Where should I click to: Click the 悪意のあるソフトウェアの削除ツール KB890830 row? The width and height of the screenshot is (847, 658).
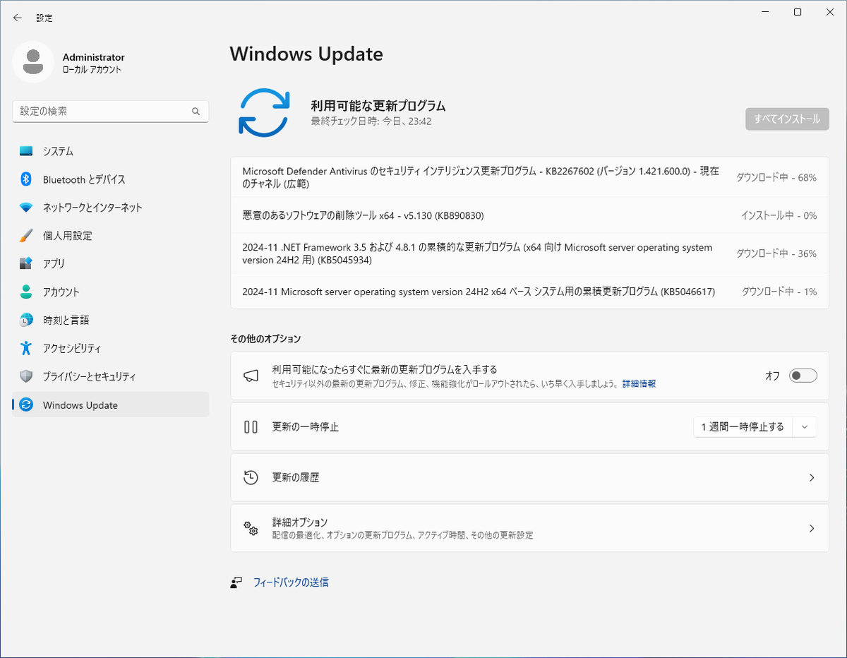click(529, 215)
